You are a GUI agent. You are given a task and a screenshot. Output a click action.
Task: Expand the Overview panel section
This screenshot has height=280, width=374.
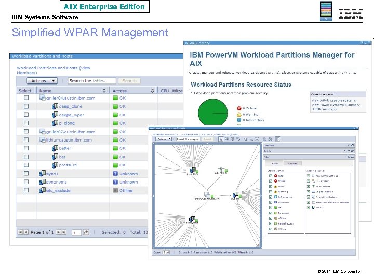[x=349, y=145]
